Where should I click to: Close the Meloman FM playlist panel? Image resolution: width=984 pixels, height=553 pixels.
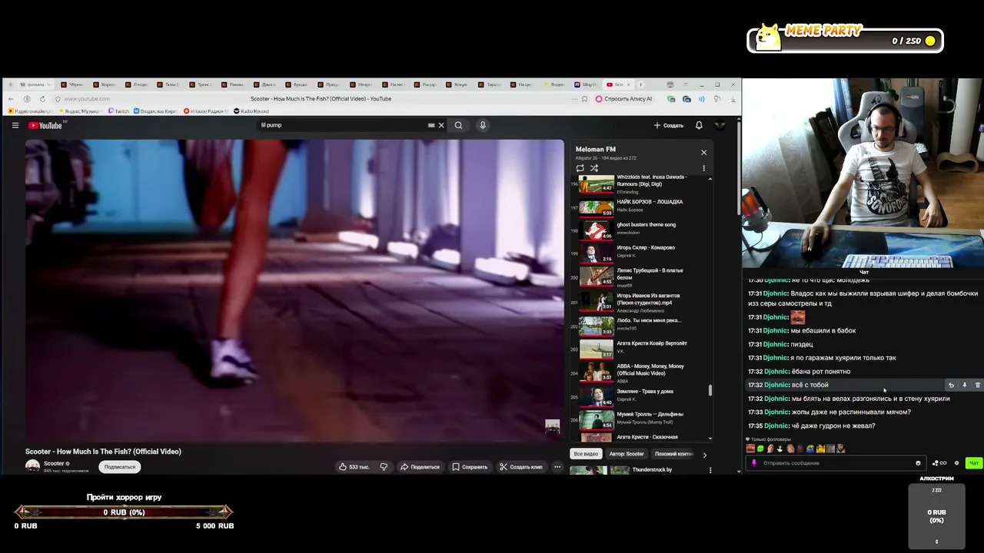(703, 152)
